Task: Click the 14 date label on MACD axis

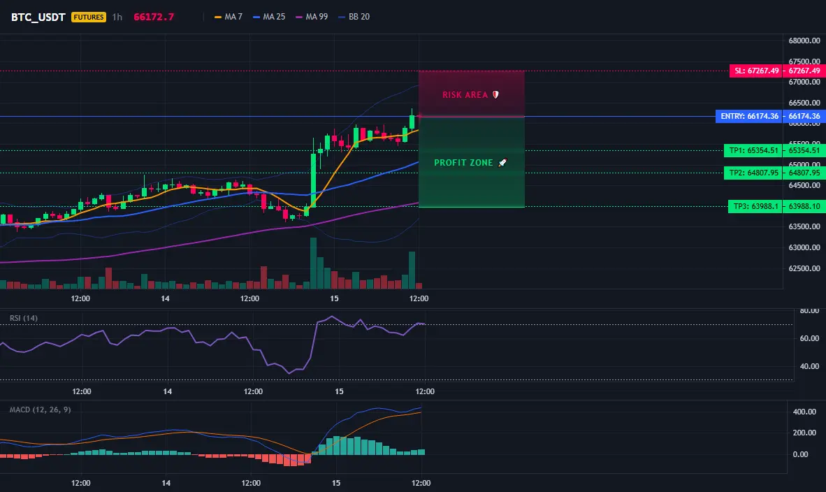Action: pos(166,483)
